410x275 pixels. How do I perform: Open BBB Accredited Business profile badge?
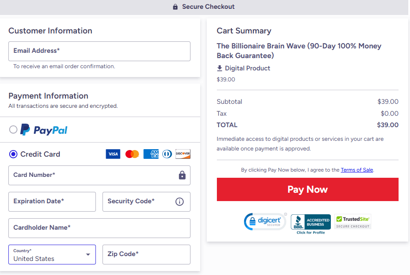(x=311, y=224)
